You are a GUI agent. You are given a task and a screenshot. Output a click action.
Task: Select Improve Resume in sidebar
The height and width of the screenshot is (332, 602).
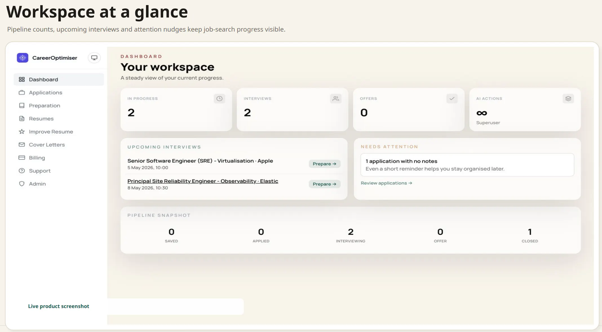pos(59,132)
